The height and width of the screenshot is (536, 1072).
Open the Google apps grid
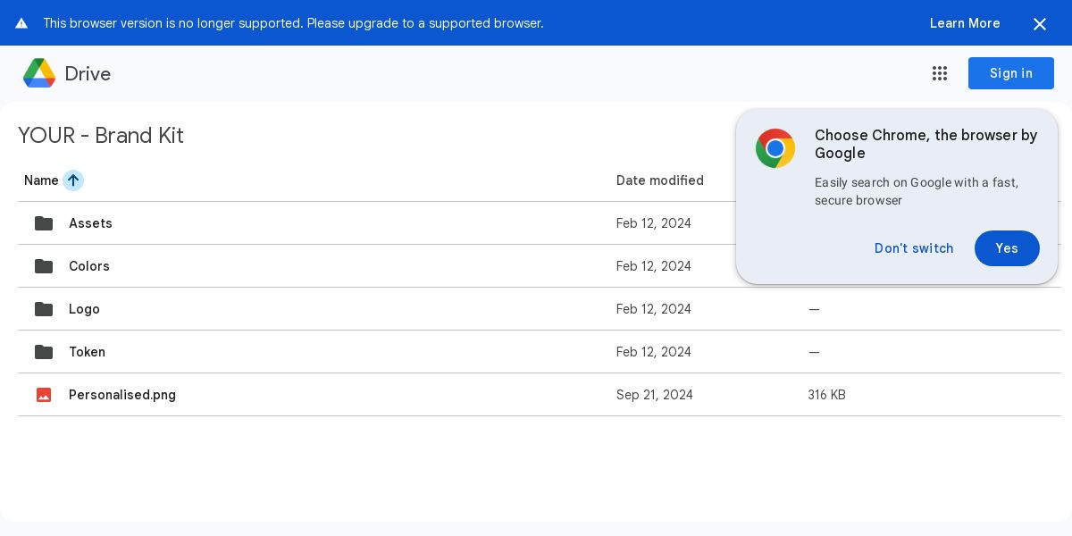(x=940, y=73)
